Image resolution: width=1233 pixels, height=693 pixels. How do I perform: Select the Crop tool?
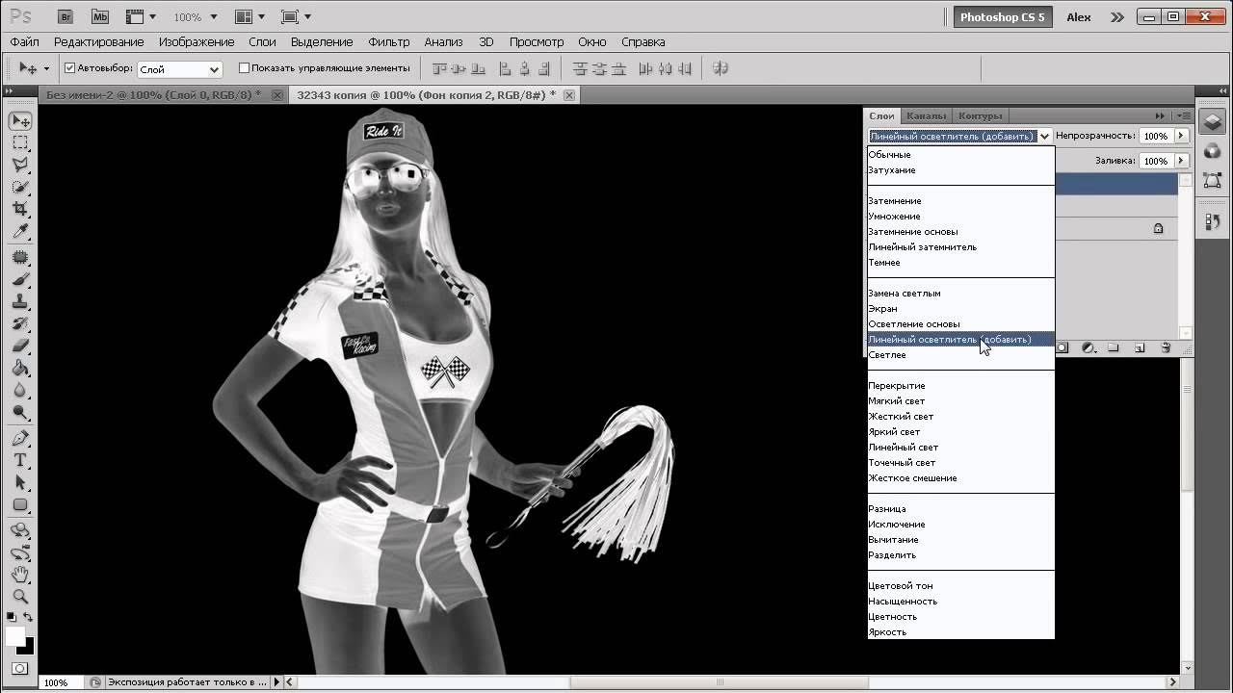pos(20,209)
